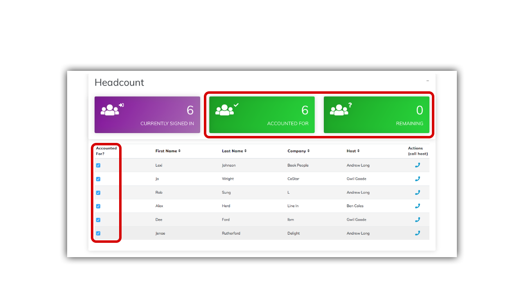
Task: Select the first name Rob
Action: pos(159,192)
